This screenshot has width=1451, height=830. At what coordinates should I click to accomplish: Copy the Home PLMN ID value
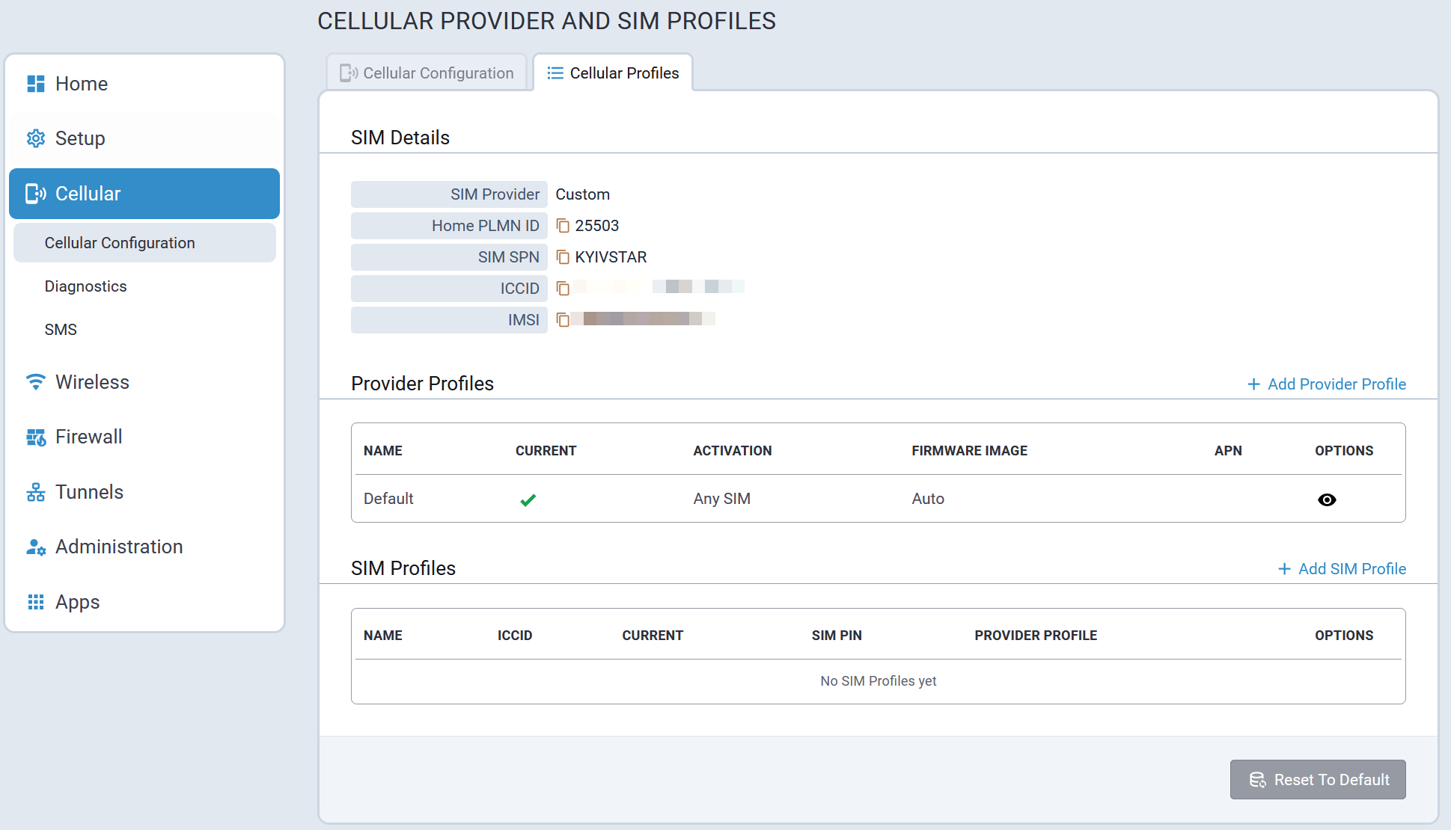point(563,226)
